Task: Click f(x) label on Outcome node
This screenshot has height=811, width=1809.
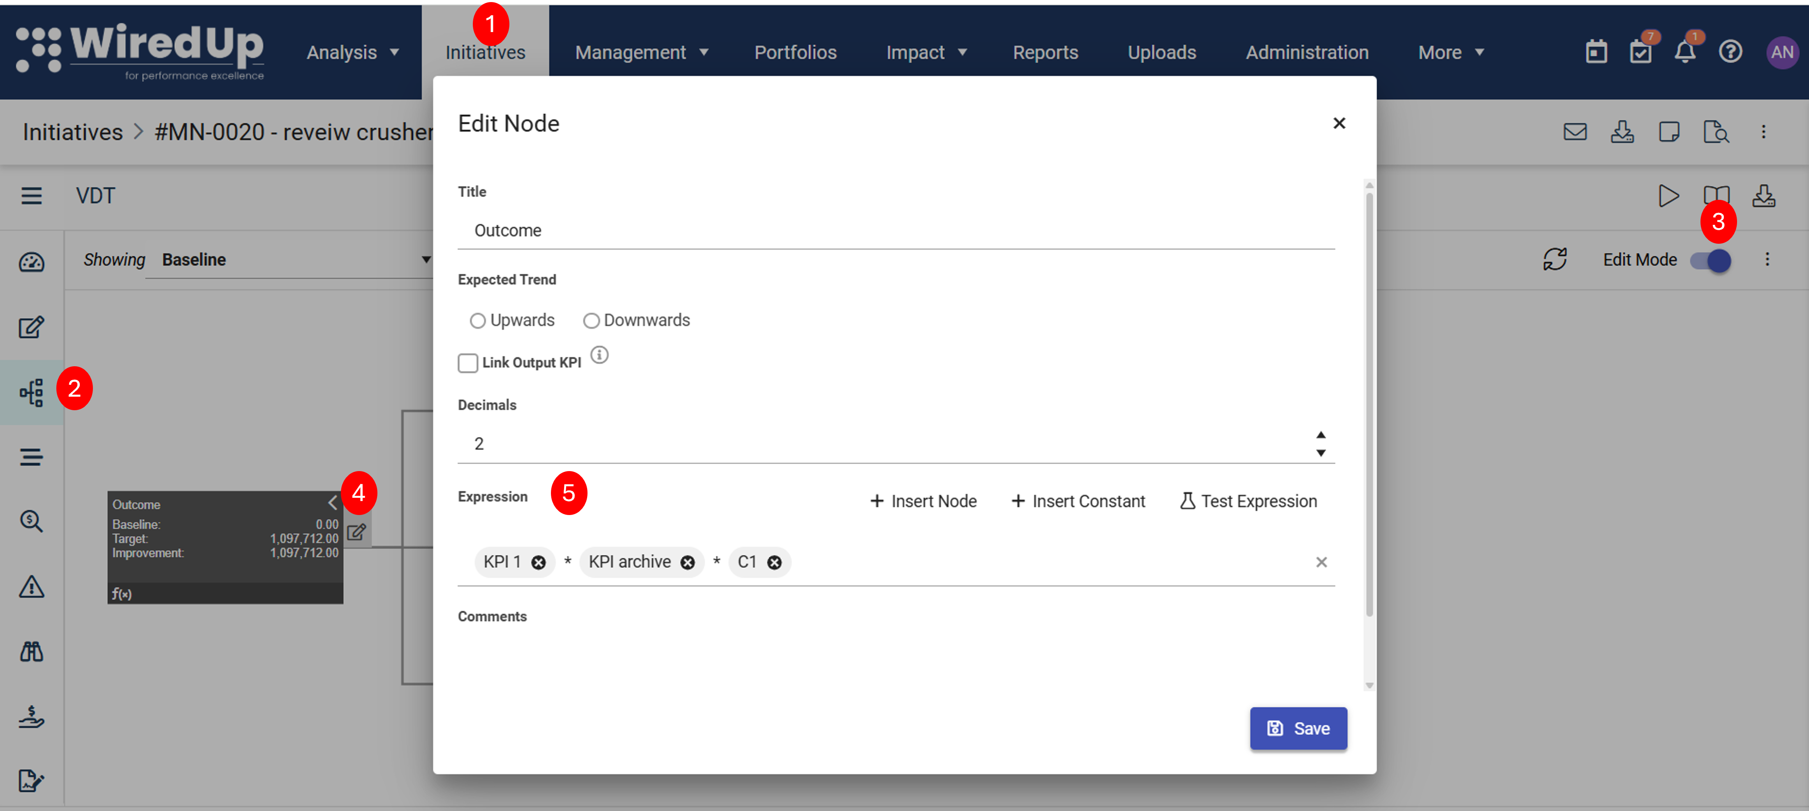Action: (121, 594)
